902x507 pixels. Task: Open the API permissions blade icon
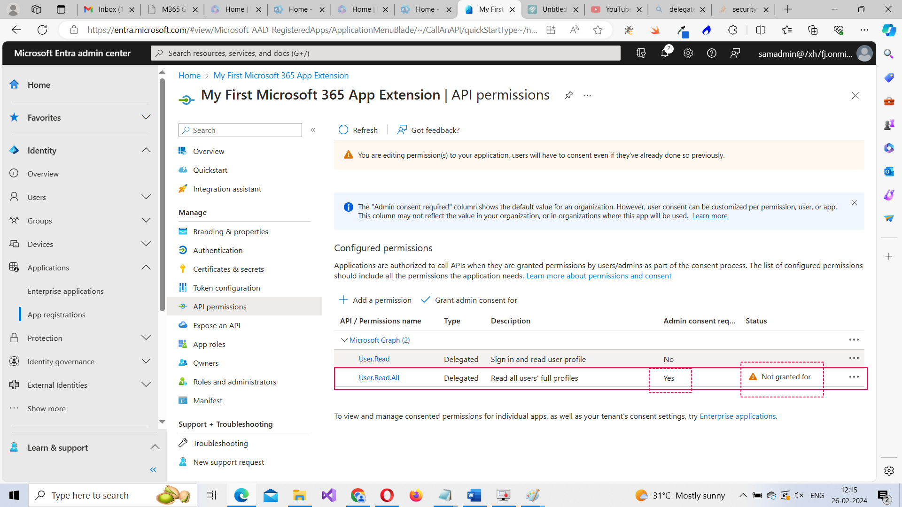pyautogui.click(x=183, y=306)
